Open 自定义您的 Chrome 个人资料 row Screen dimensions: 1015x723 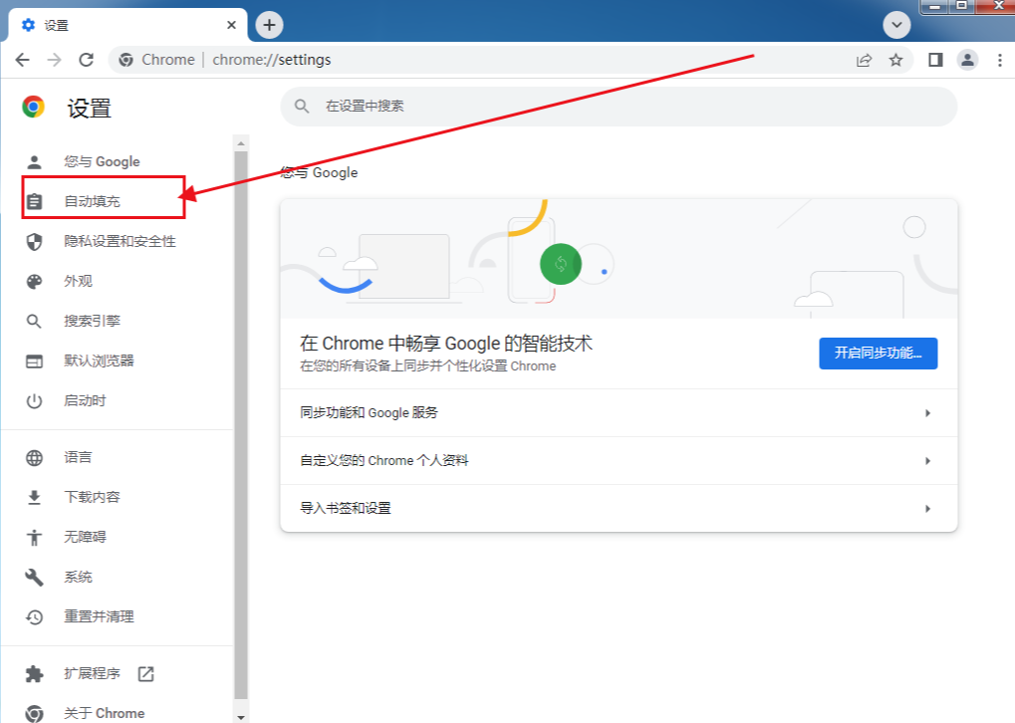coord(619,461)
